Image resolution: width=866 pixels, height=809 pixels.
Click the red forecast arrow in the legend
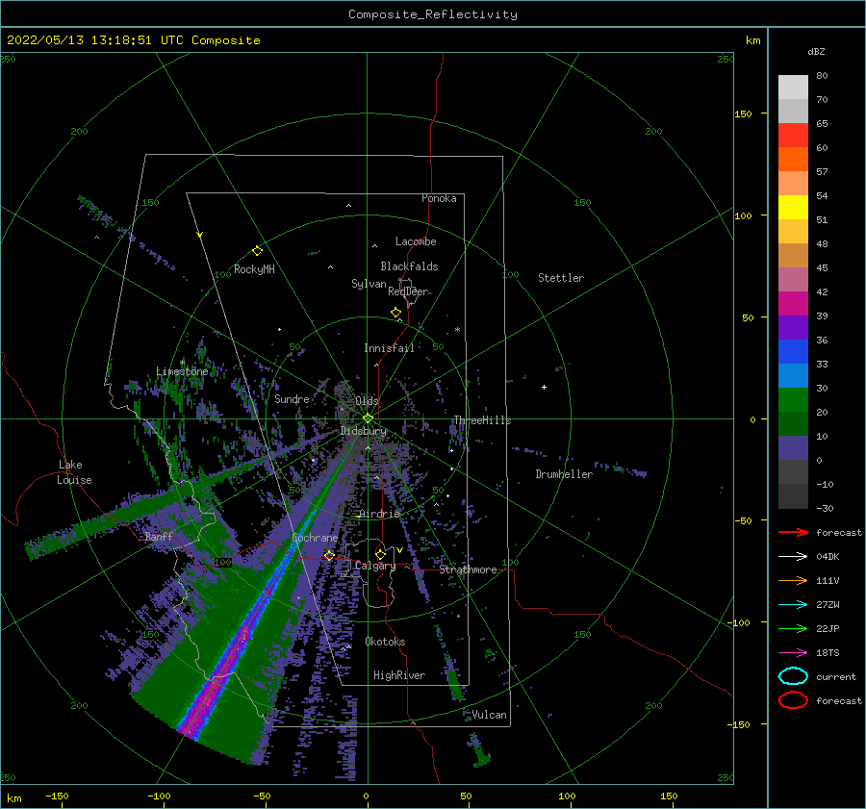[793, 532]
